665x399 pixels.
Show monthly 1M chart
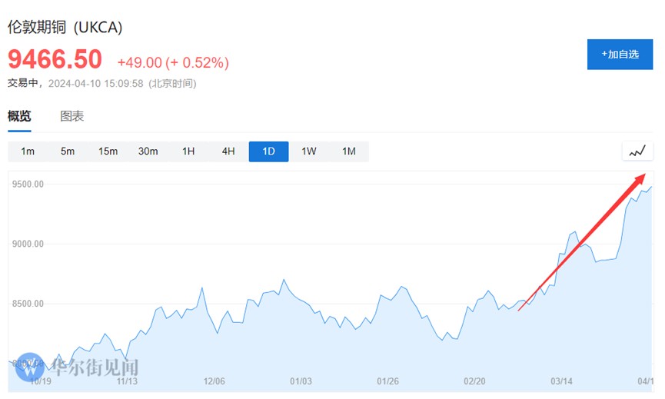click(348, 151)
